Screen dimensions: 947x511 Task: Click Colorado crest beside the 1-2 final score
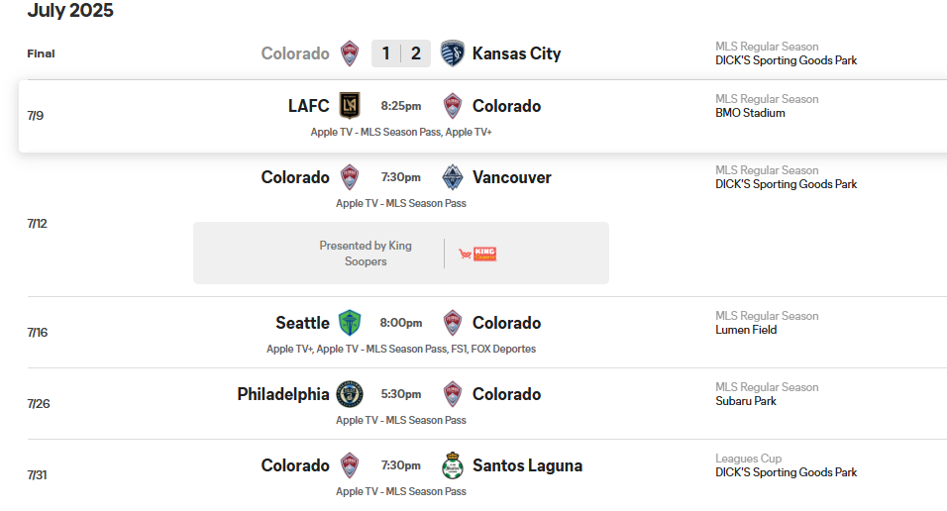(350, 53)
